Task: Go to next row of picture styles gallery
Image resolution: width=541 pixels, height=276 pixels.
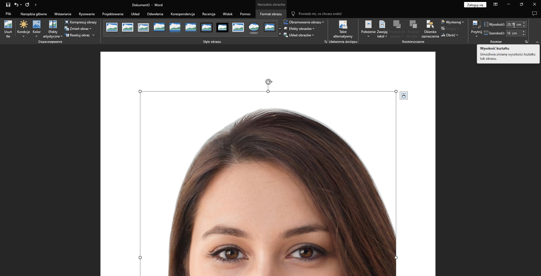Action: [x=280, y=28]
